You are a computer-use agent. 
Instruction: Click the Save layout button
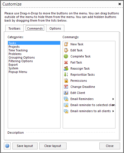click(25, 146)
